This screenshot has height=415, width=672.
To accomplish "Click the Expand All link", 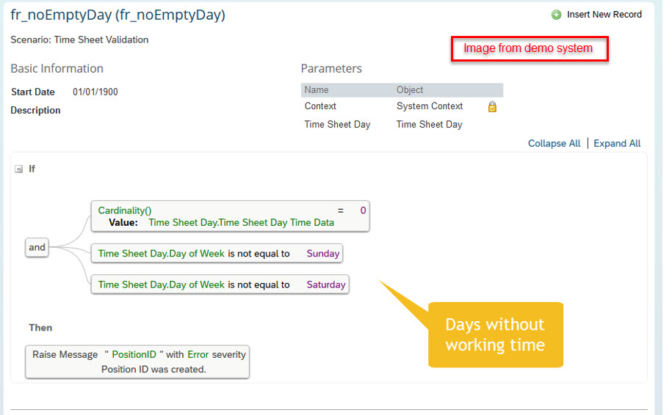I will pos(617,143).
